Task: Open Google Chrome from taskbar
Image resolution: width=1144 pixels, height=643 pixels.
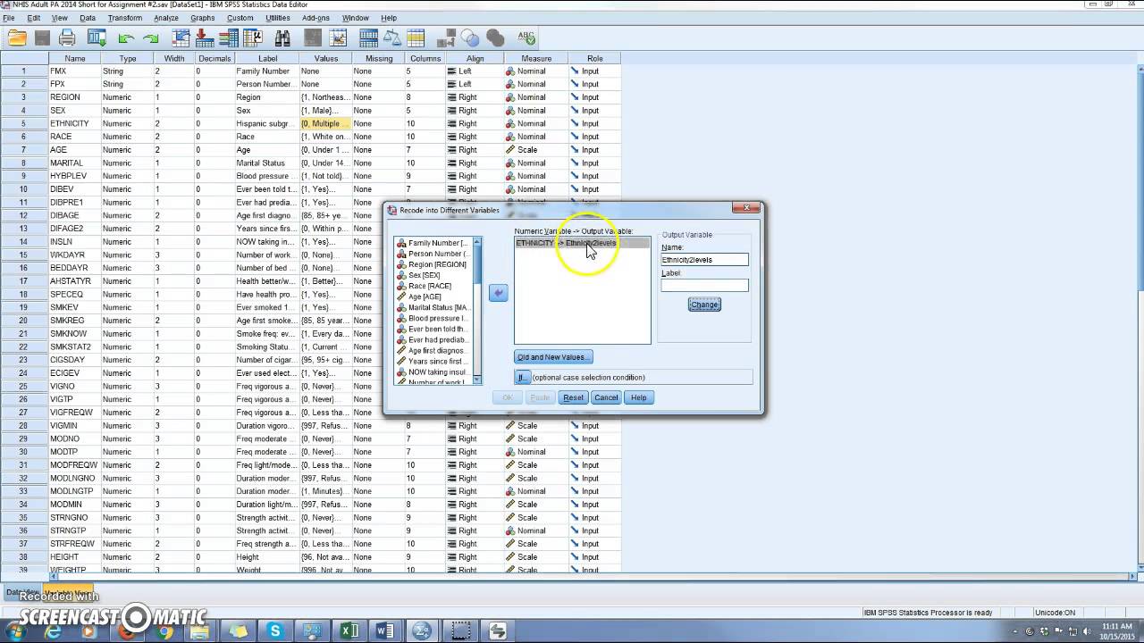Action: tap(164, 631)
